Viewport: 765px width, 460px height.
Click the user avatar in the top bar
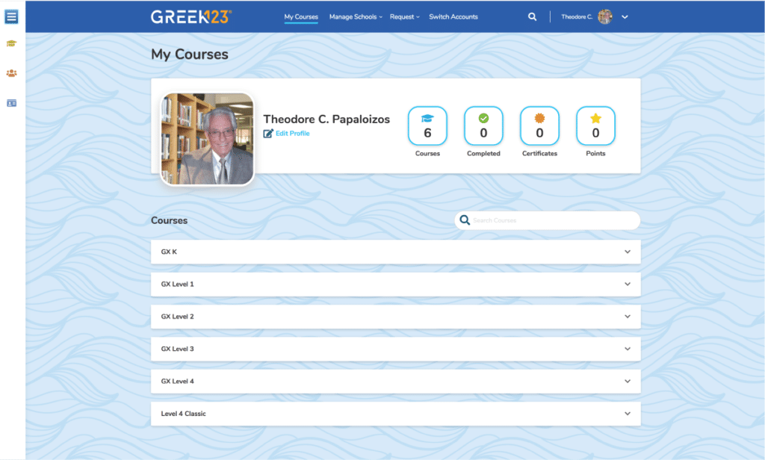[605, 16]
